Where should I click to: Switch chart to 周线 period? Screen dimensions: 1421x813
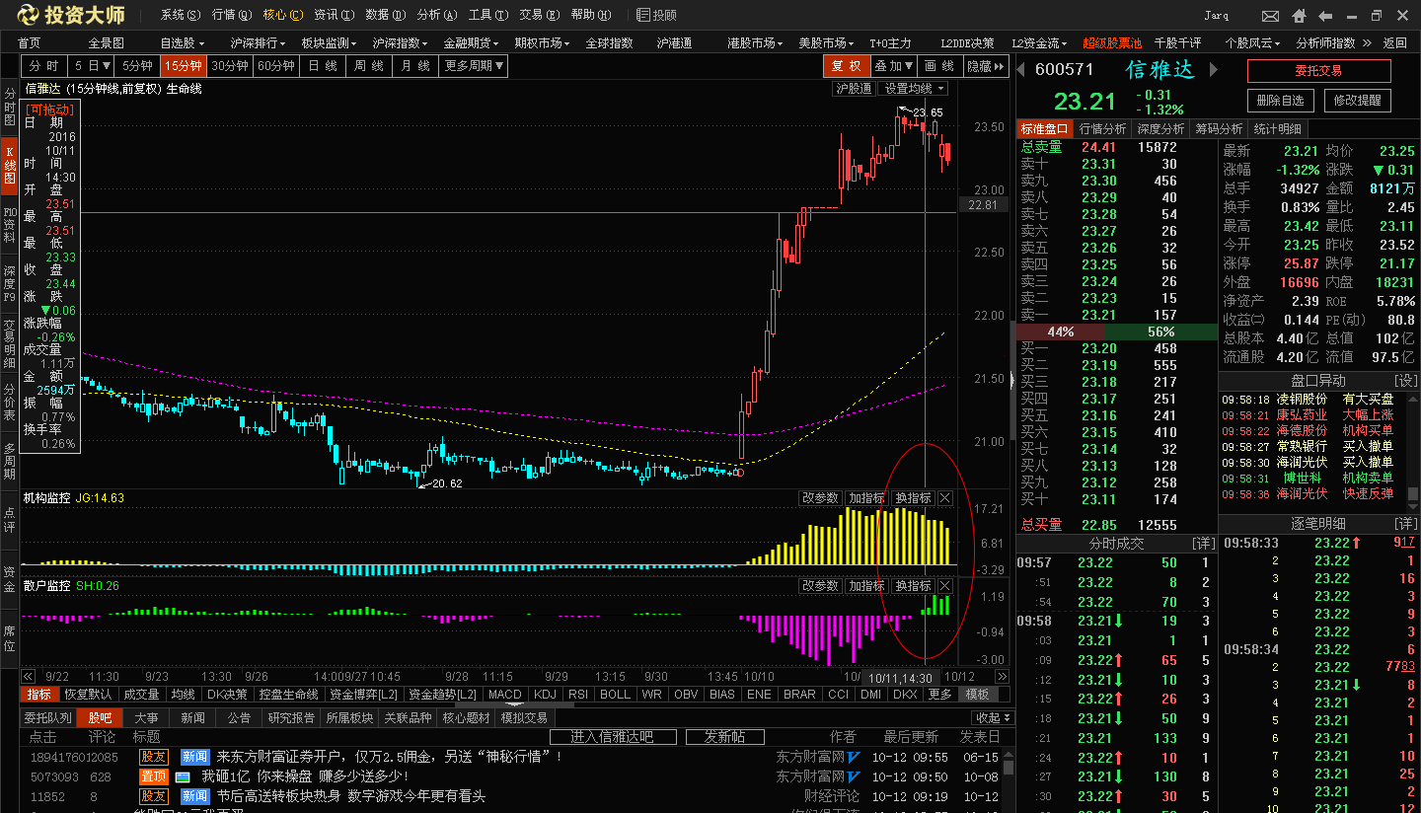[368, 66]
